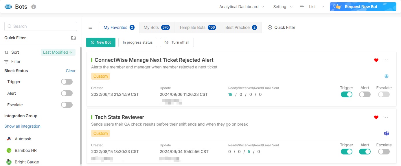Viewport: 401px width, 166px height.
Task: Expand the Analytical Dashboard dropdown
Action: pyautogui.click(x=242, y=7)
